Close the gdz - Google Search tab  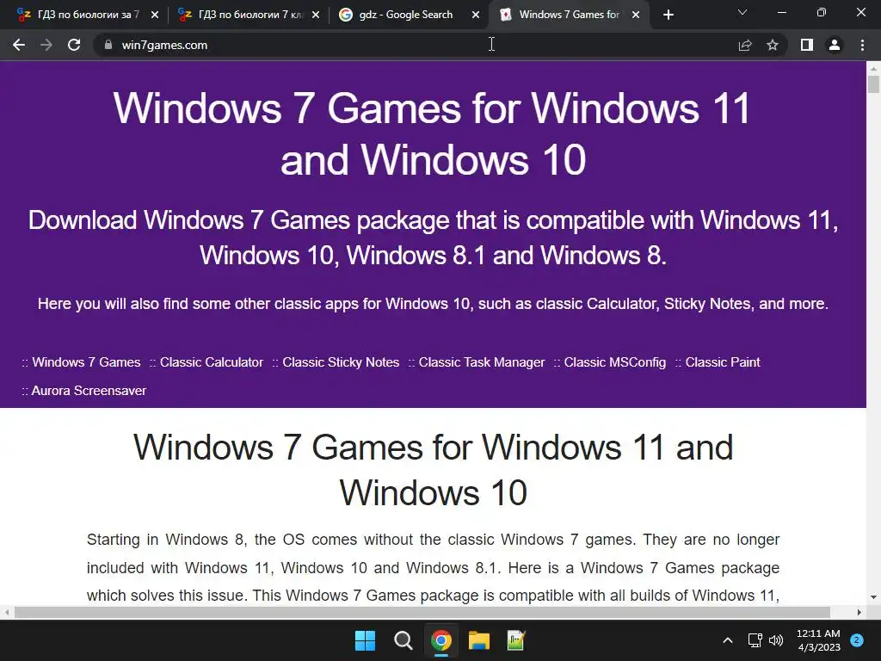pyautogui.click(x=476, y=15)
